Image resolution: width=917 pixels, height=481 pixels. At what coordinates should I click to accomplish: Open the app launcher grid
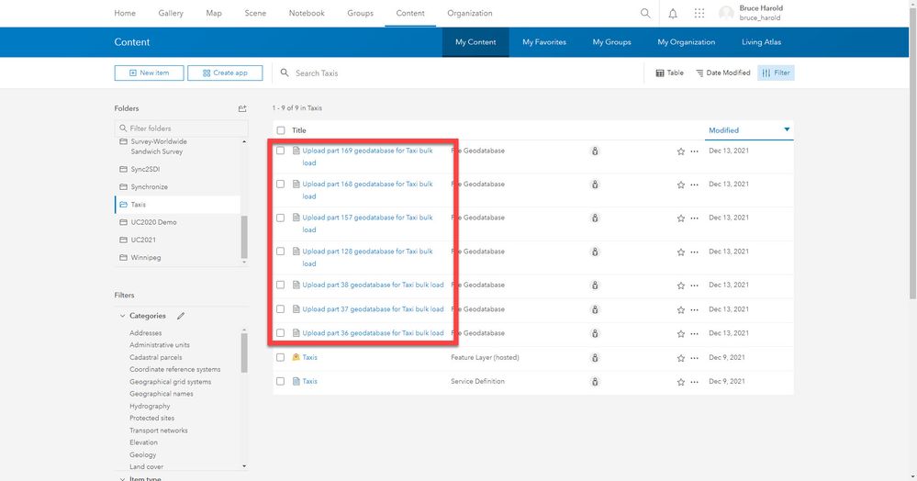699,13
